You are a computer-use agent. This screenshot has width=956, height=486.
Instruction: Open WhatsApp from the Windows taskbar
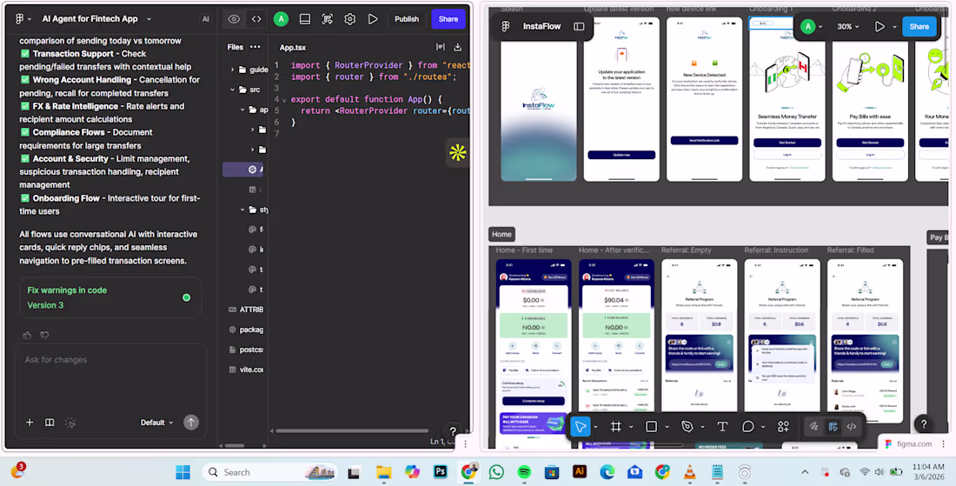pos(496,472)
